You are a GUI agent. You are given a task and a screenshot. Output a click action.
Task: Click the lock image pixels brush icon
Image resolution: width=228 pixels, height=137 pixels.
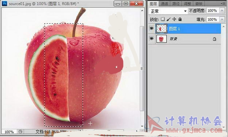click(169, 19)
